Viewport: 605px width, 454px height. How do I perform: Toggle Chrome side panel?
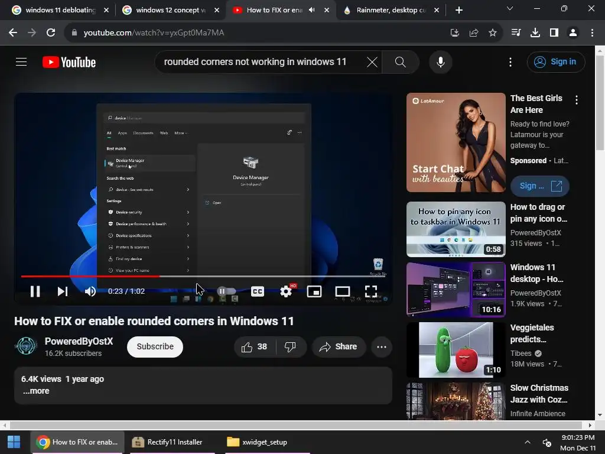(554, 33)
